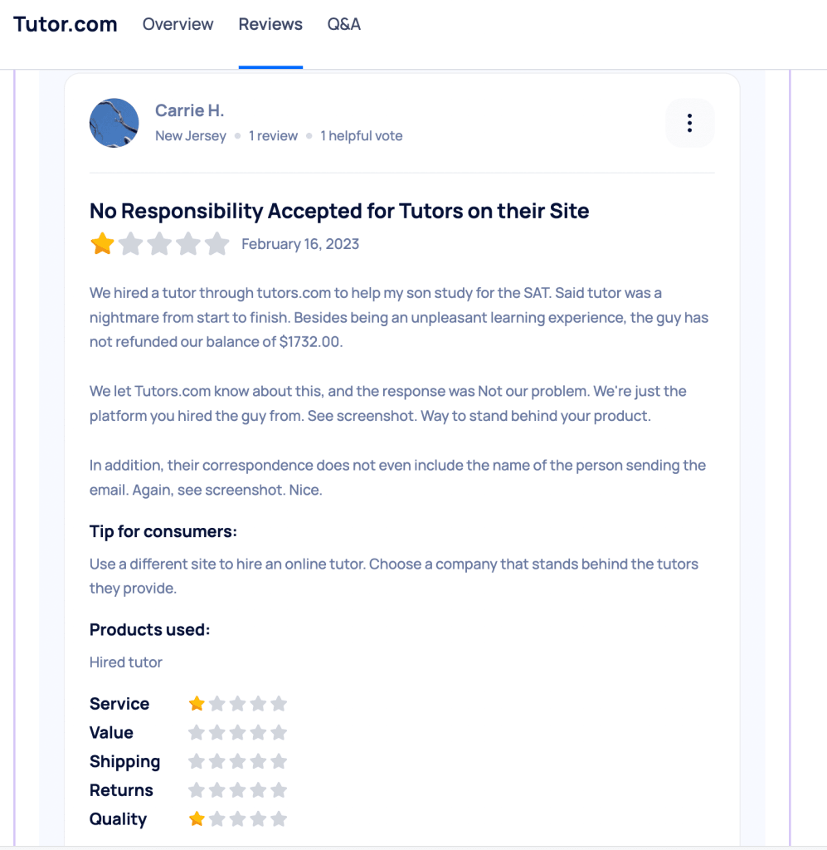Switch to the Overview tab
The width and height of the screenshot is (827, 850).
(x=178, y=25)
